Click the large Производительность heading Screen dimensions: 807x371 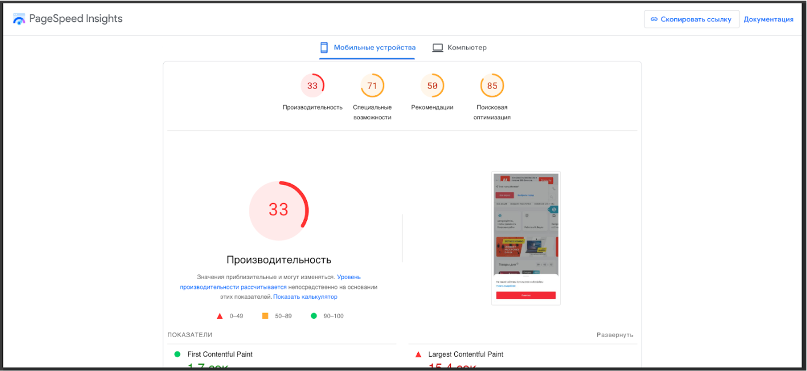pos(279,260)
